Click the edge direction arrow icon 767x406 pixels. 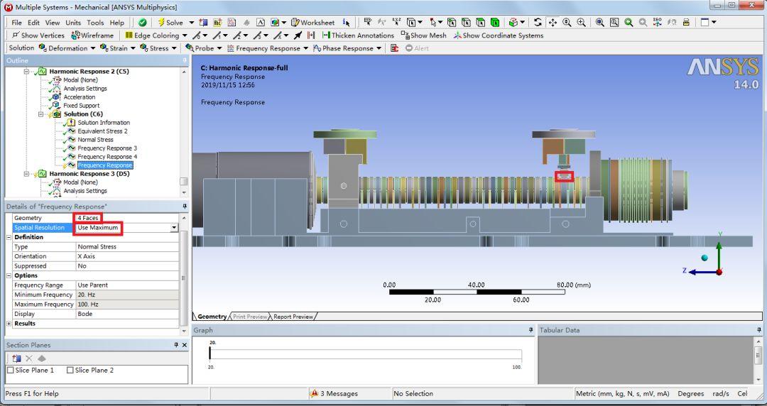[x=298, y=35]
